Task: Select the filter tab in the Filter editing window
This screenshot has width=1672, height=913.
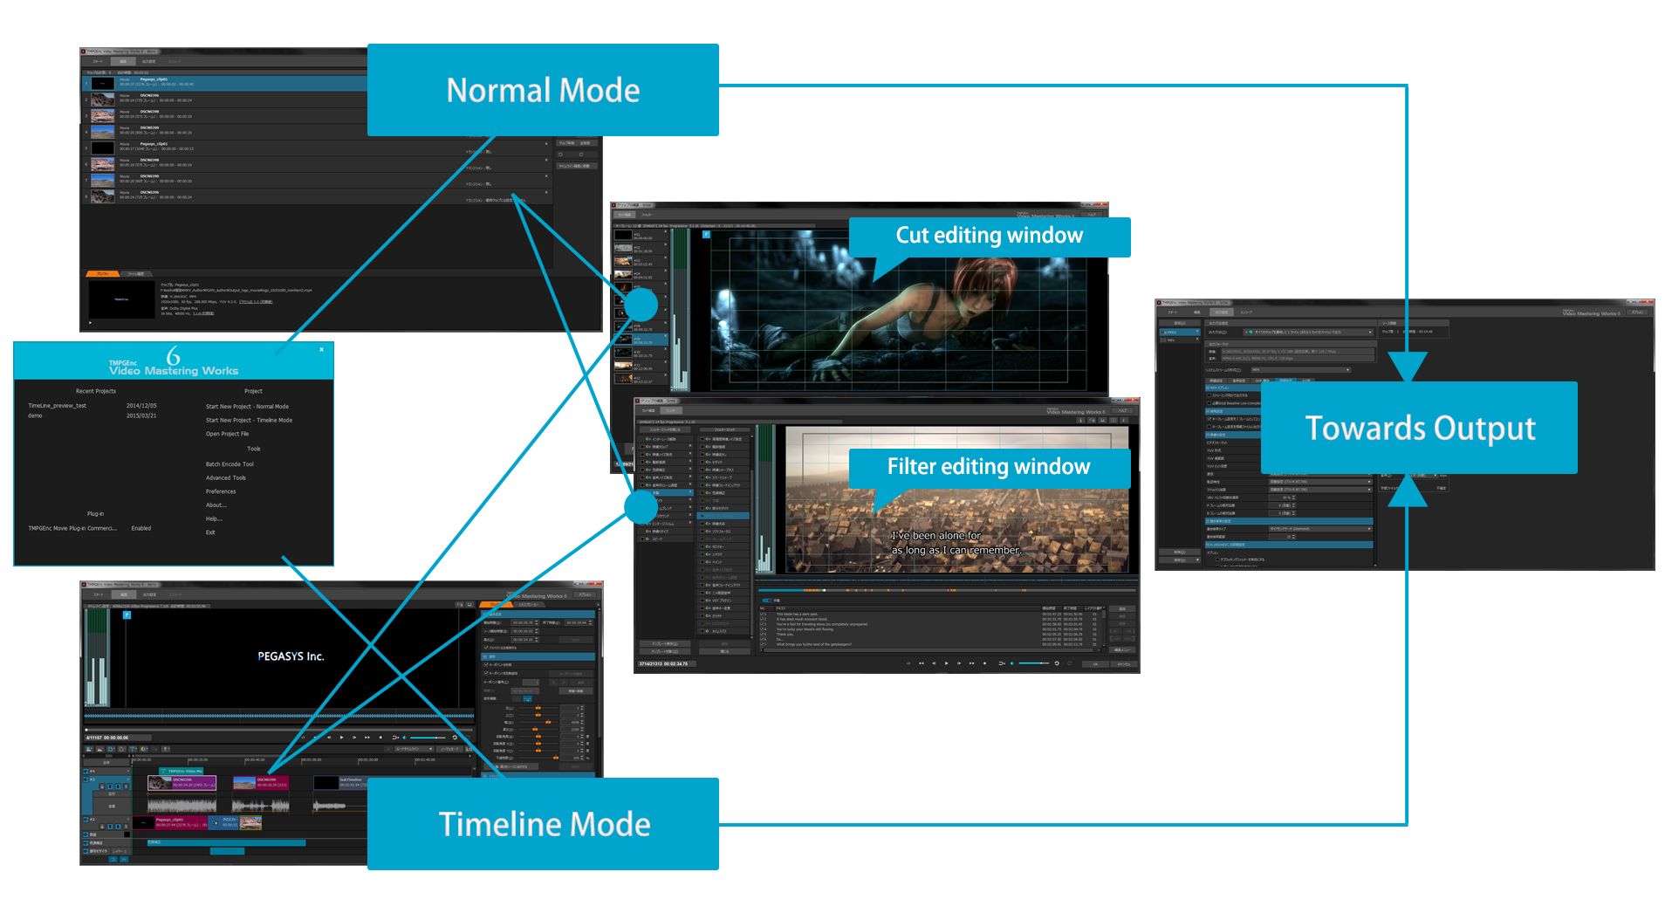Action: click(671, 410)
